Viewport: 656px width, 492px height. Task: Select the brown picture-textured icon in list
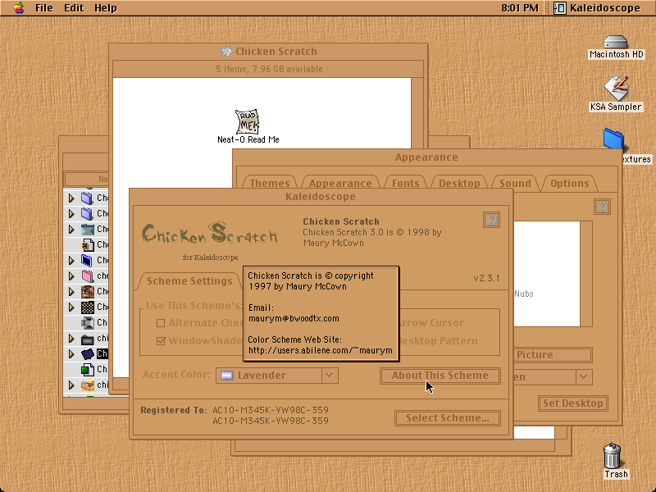pyautogui.click(x=88, y=292)
